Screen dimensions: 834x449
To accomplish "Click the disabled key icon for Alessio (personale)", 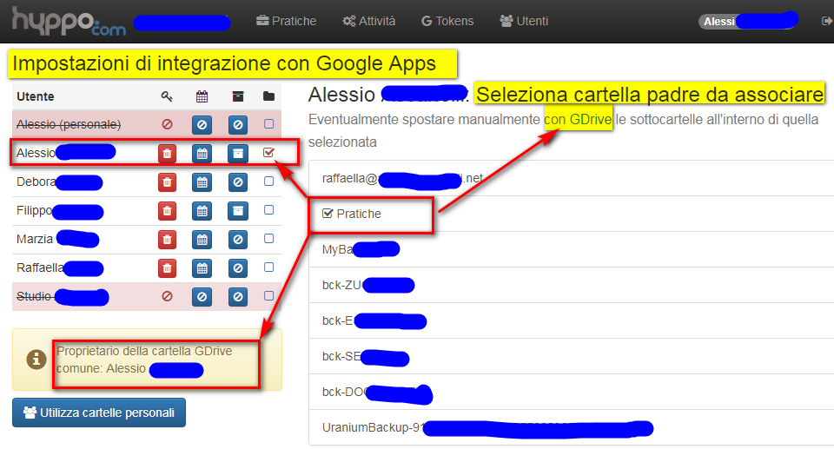I will [167, 124].
